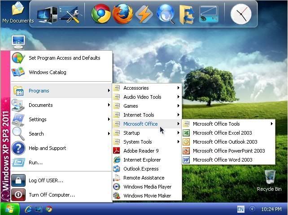Click the Start button

click(10, 209)
